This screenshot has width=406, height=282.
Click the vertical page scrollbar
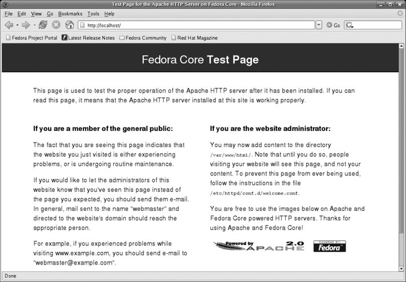pyautogui.click(x=401, y=158)
